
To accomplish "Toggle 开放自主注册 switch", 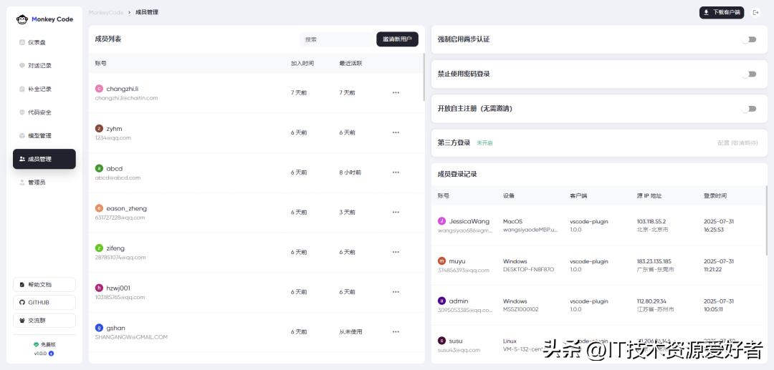I will click(x=750, y=108).
